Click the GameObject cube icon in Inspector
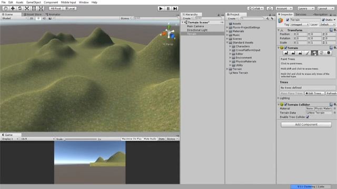The width and height of the screenshot is (337, 189). click(x=281, y=20)
